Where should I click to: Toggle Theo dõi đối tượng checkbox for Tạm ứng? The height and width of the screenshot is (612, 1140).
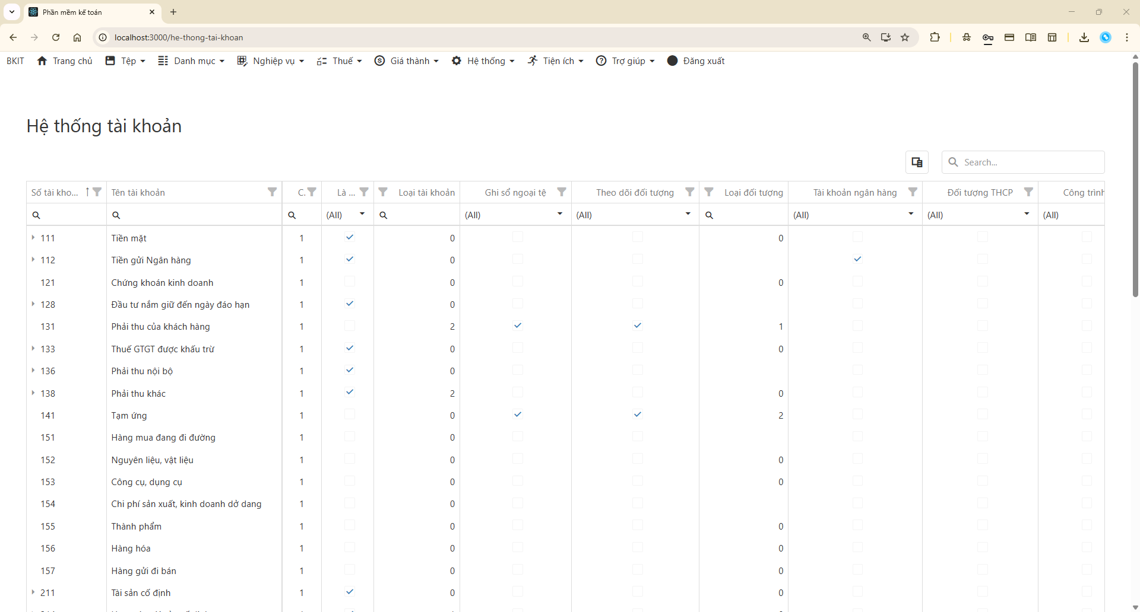click(638, 415)
